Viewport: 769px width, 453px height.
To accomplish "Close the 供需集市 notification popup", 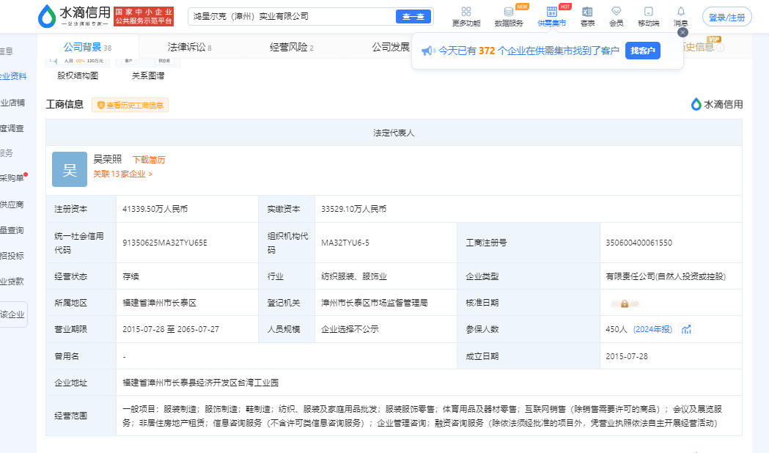I will tap(682, 32).
